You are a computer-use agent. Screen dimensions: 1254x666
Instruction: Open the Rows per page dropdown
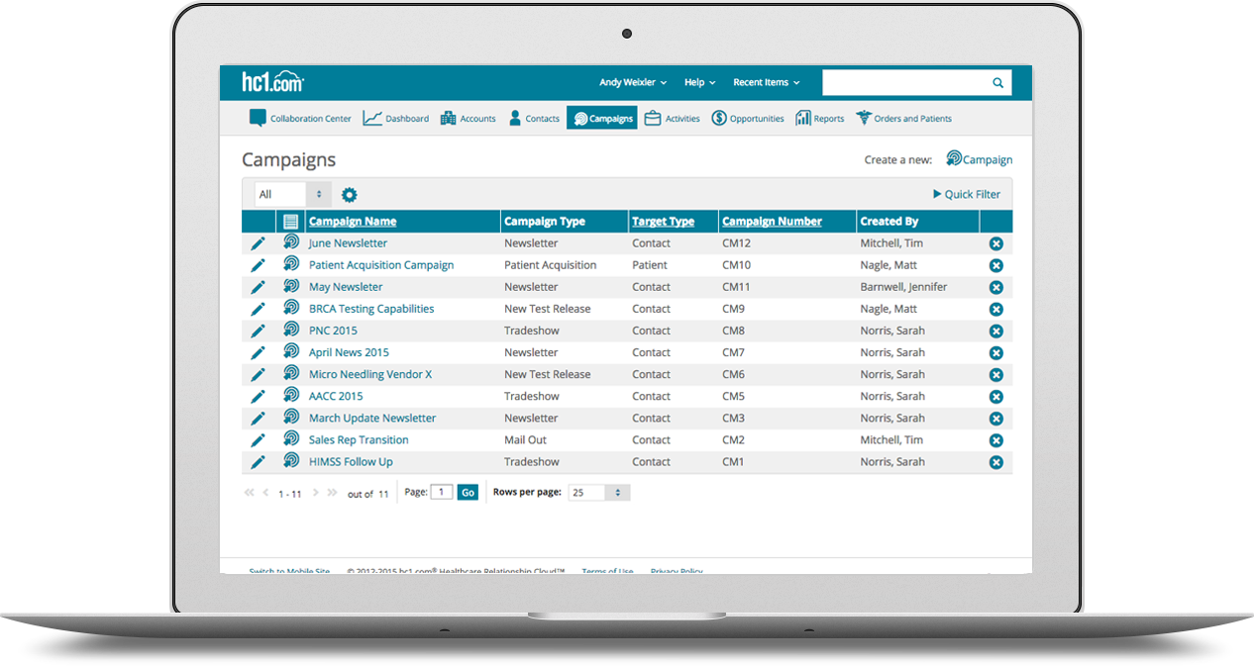pos(598,493)
